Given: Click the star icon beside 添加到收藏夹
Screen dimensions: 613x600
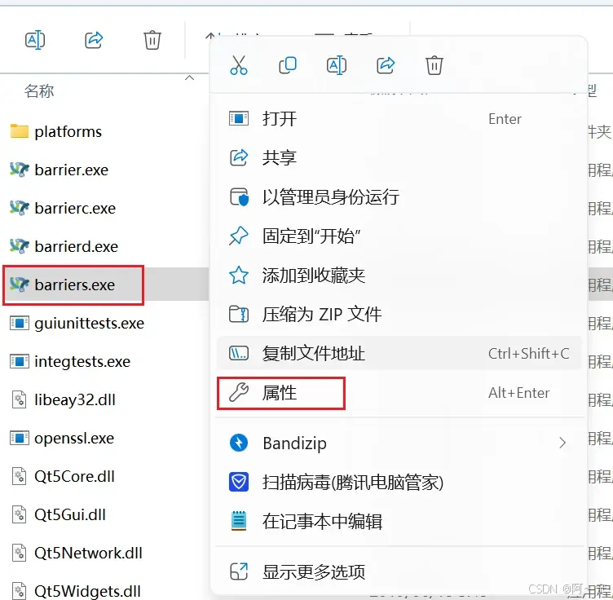Looking at the screenshot, I should (x=239, y=276).
